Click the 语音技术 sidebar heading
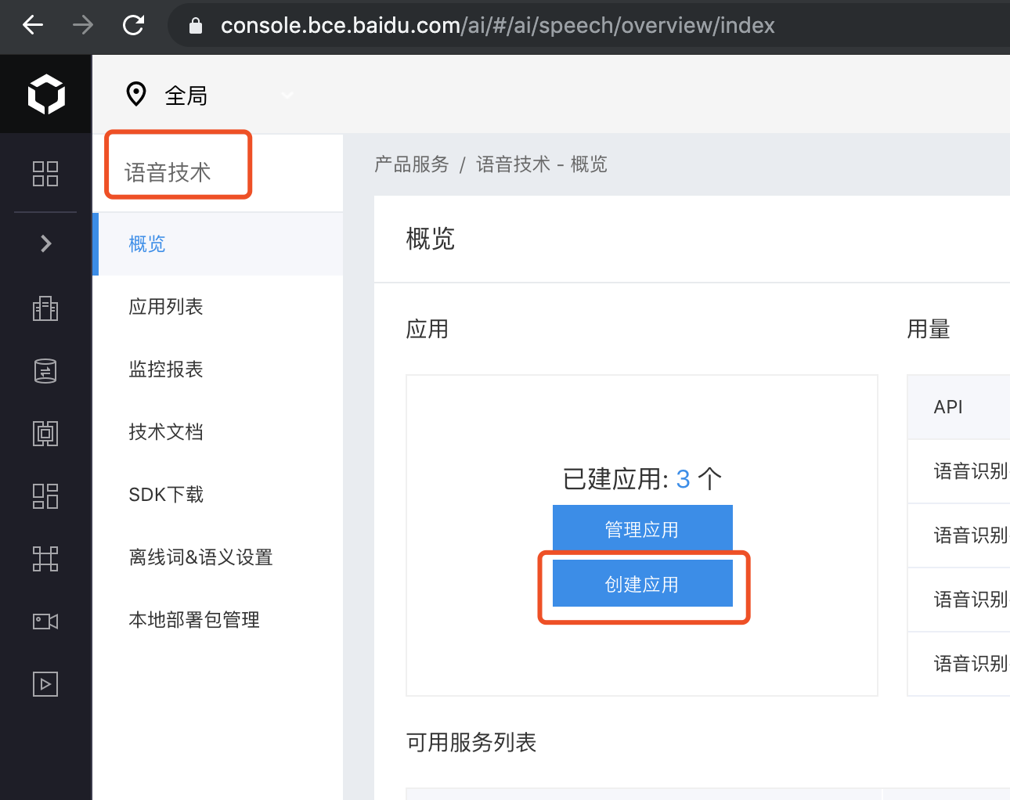 (x=168, y=172)
